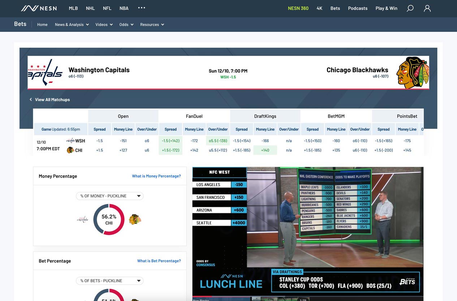The height and width of the screenshot is (301, 457).
Task: Click the NESN logo in header
Action: click(x=39, y=8)
